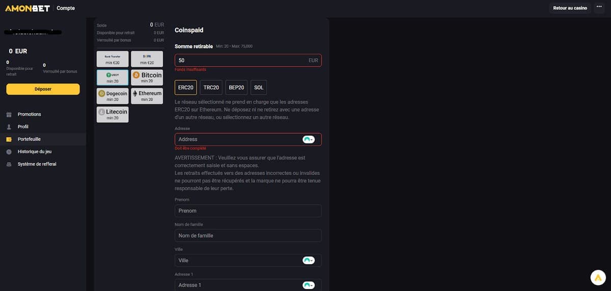The width and height of the screenshot is (611, 291).
Task: Click Retour au casino button
Action: coord(570,8)
